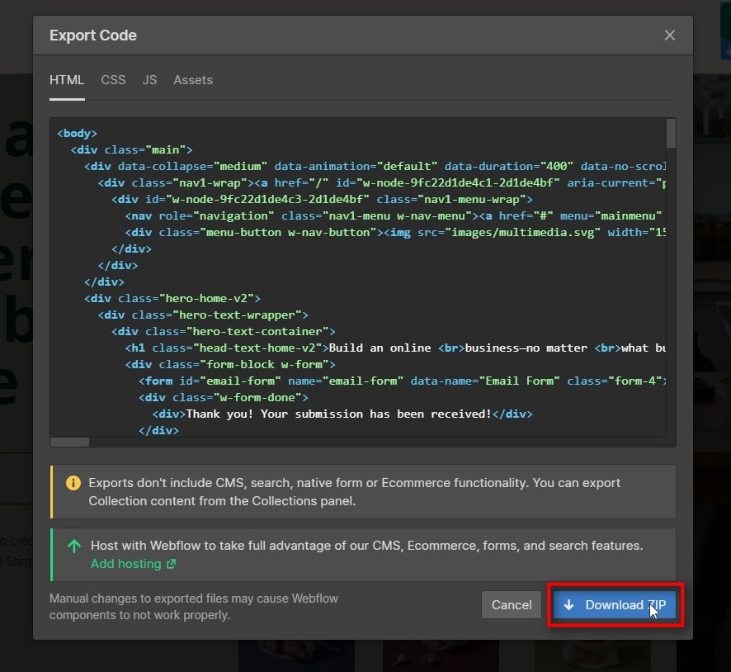Click the green upward arrow icon
This screenshot has width=731, height=672.
[74, 546]
